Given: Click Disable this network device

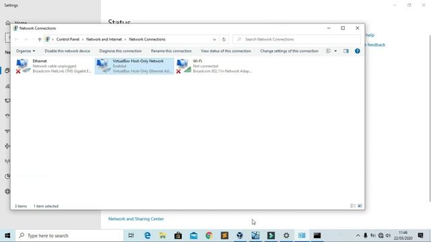Looking at the screenshot, I should [67, 51].
